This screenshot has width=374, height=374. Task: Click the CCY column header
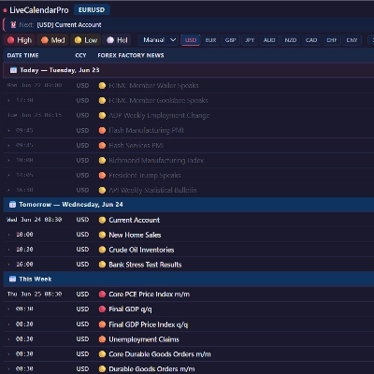[80, 55]
